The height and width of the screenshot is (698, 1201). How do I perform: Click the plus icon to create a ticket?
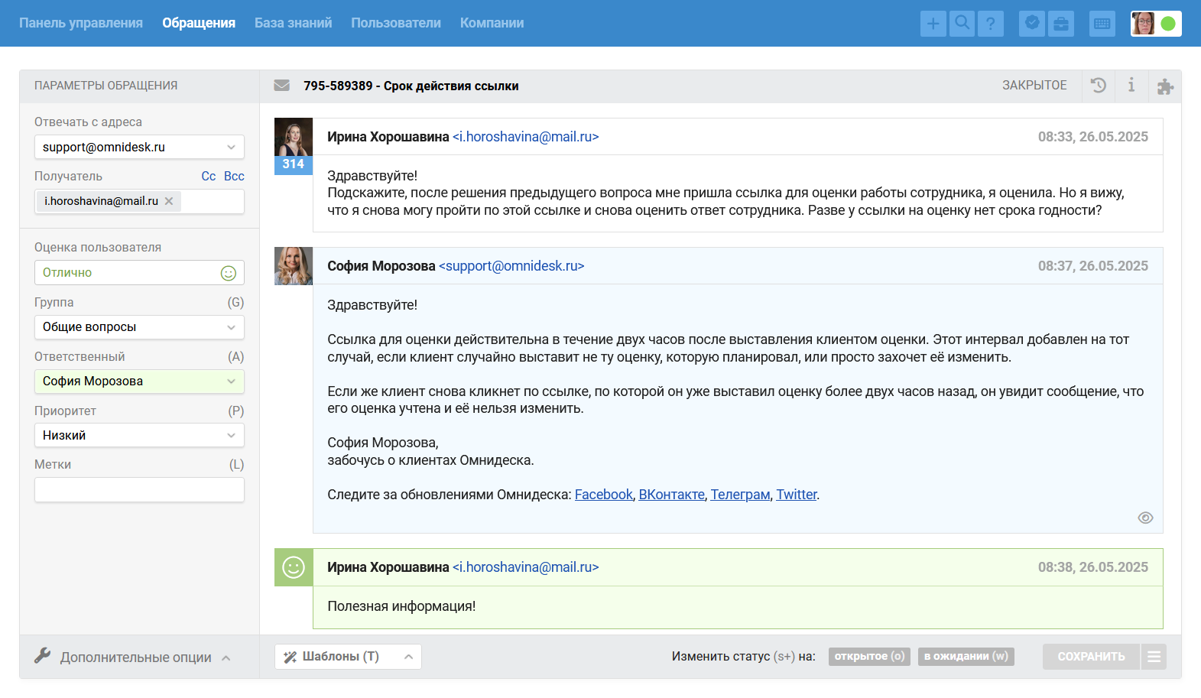click(933, 24)
